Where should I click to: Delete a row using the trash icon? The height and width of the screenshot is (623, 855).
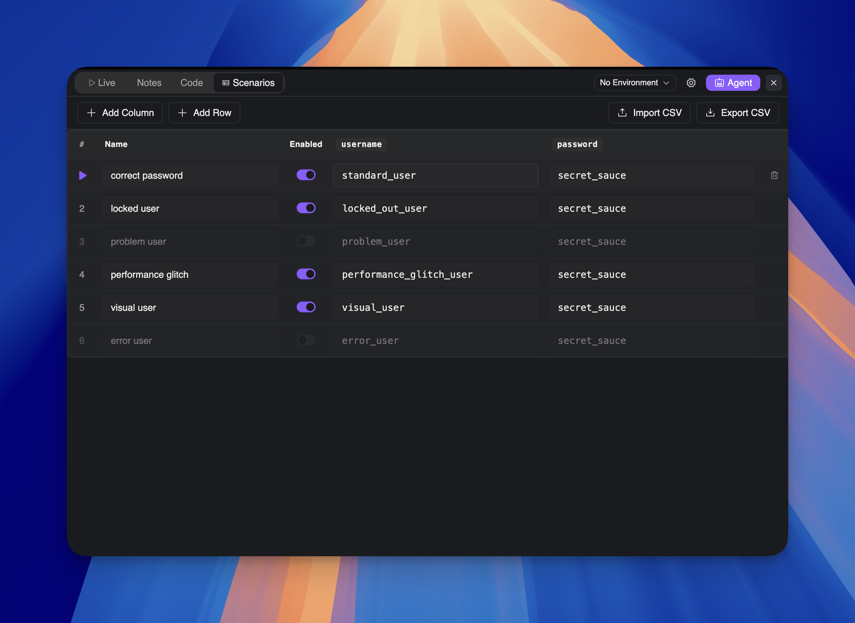pyautogui.click(x=774, y=175)
